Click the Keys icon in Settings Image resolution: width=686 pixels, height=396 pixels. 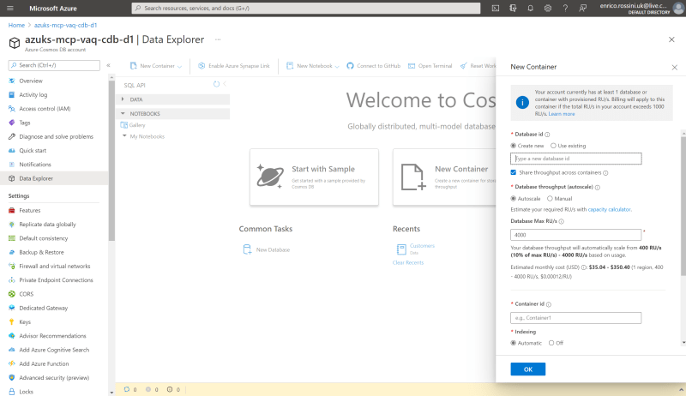[12, 322]
